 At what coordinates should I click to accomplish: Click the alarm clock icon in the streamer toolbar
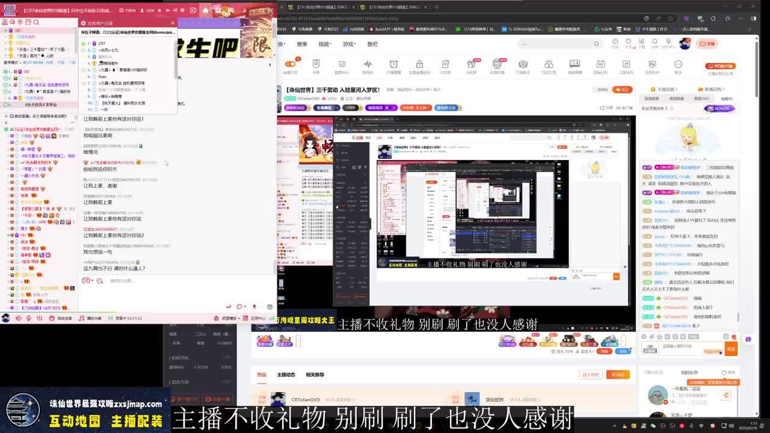pos(393,64)
